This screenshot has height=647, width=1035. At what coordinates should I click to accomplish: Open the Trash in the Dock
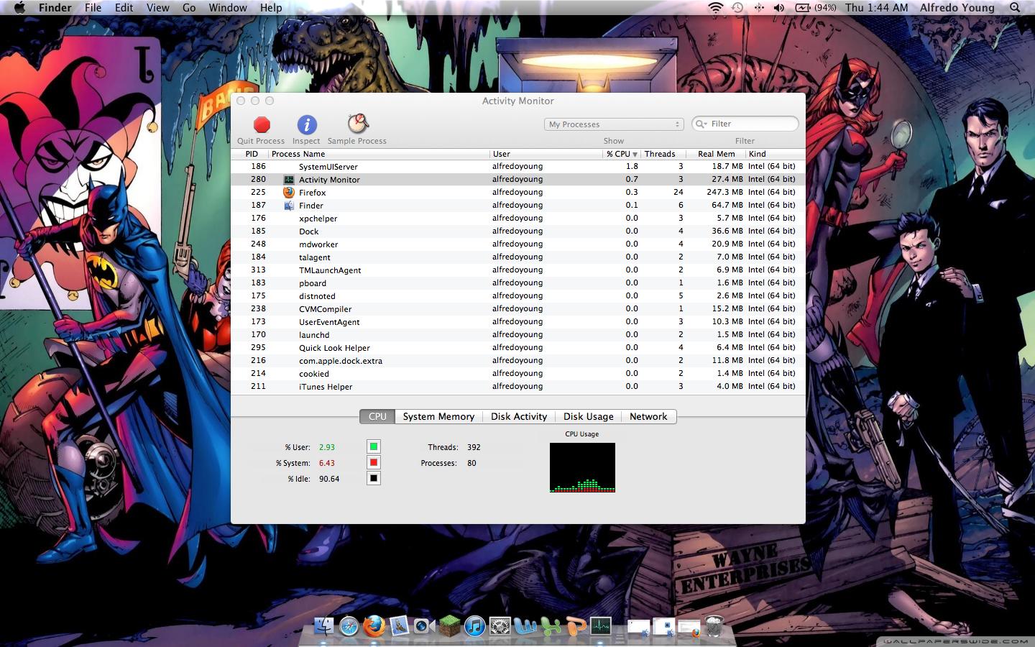pos(714,626)
